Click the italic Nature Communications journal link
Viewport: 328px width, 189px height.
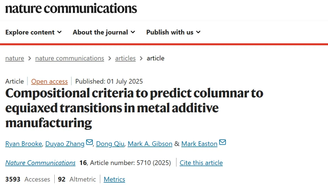coord(40,163)
